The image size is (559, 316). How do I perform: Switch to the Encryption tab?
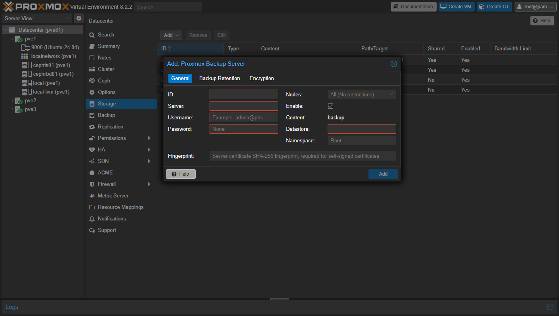261,79
